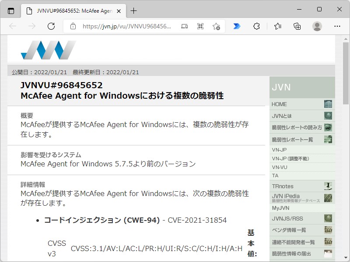Select the JVNVU#96845652 browser tab
The height and width of the screenshot is (262, 350).
pyautogui.click(x=70, y=10)
